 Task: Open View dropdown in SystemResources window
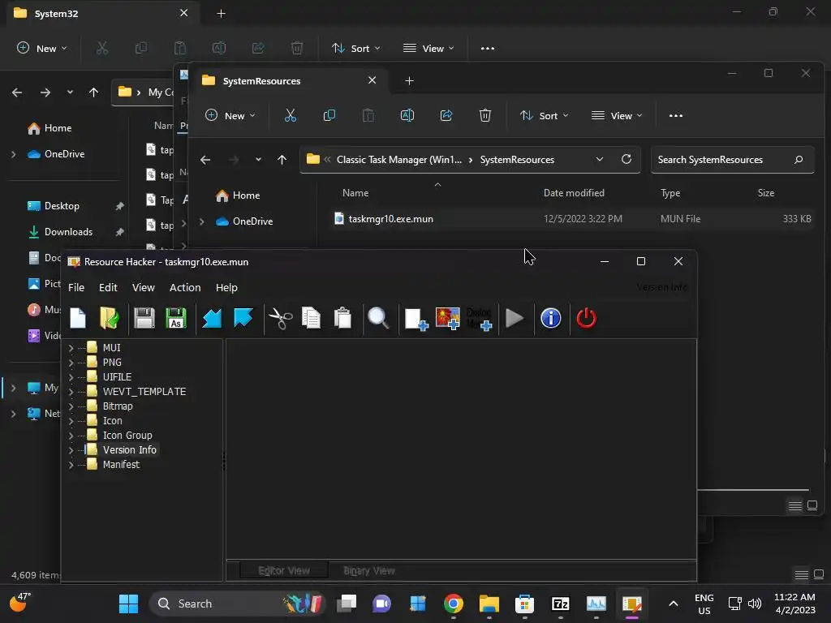(x=617, y=115)
